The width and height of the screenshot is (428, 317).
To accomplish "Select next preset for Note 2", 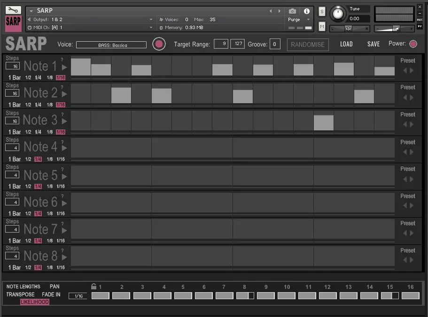I will click(x=412, y=98).
